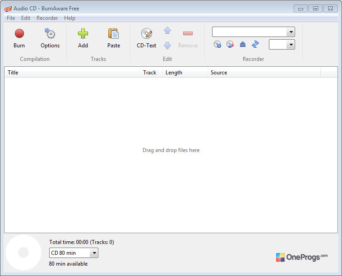Sort by the Title column header

(x=72, y=73)
